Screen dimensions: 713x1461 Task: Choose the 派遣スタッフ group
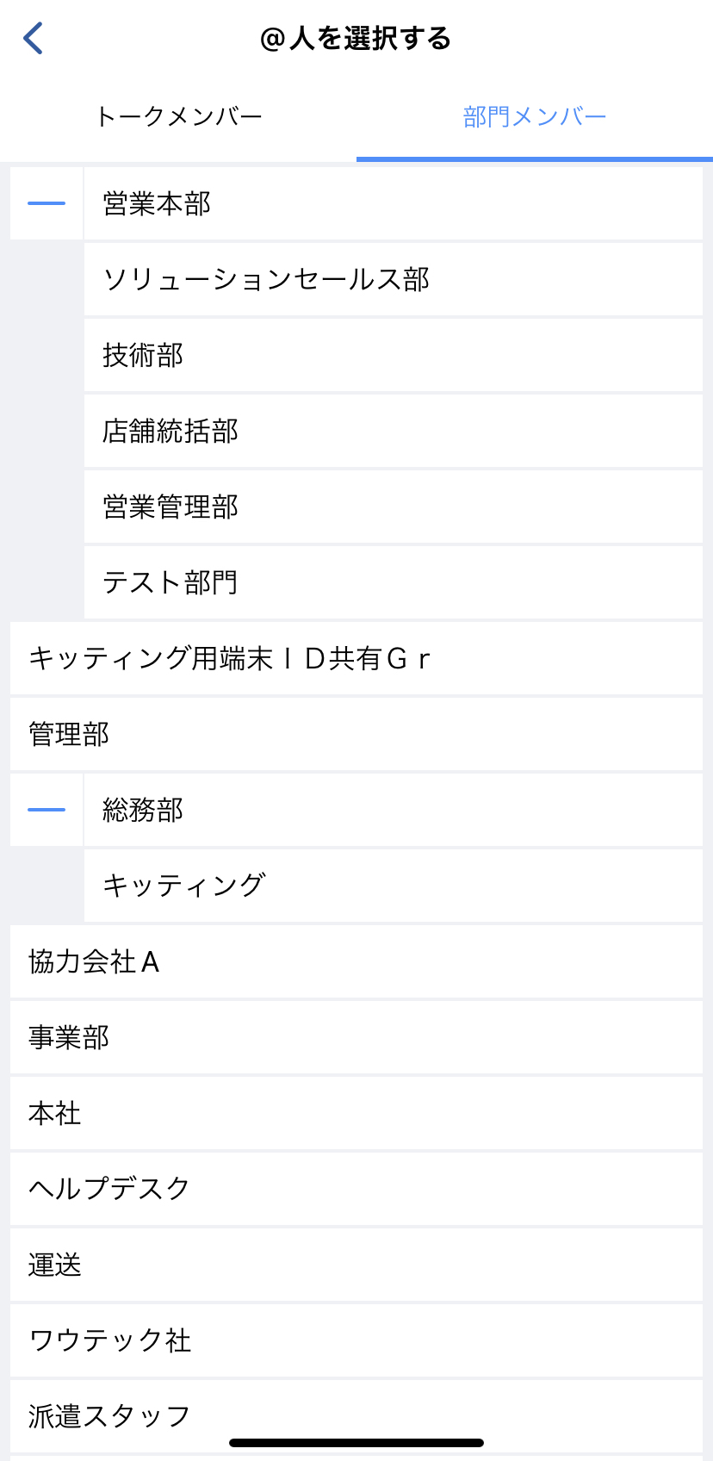(x=356, y=1413)
